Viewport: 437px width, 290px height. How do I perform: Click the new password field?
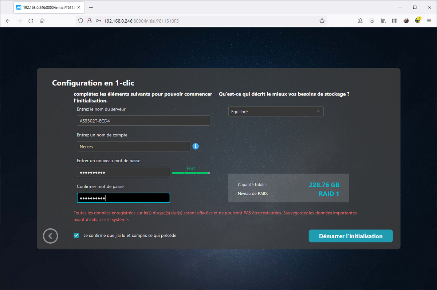[123, 172]
